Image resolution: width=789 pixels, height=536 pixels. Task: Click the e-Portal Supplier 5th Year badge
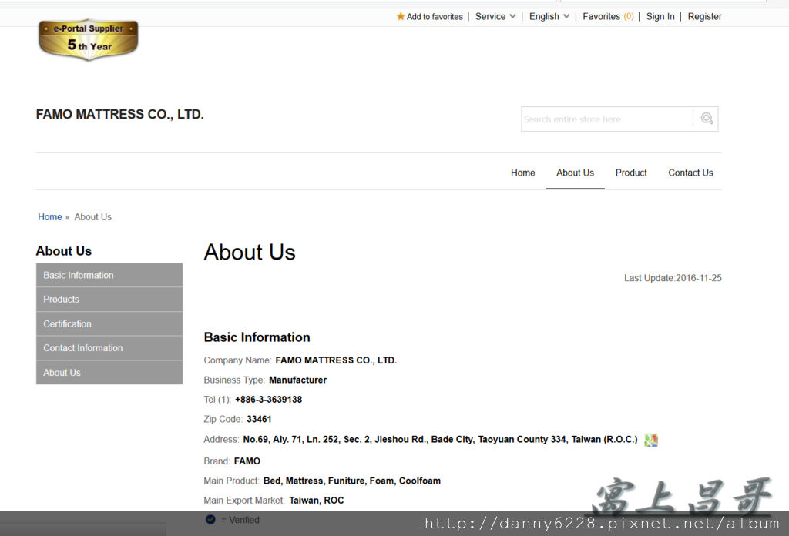point(89,40)
